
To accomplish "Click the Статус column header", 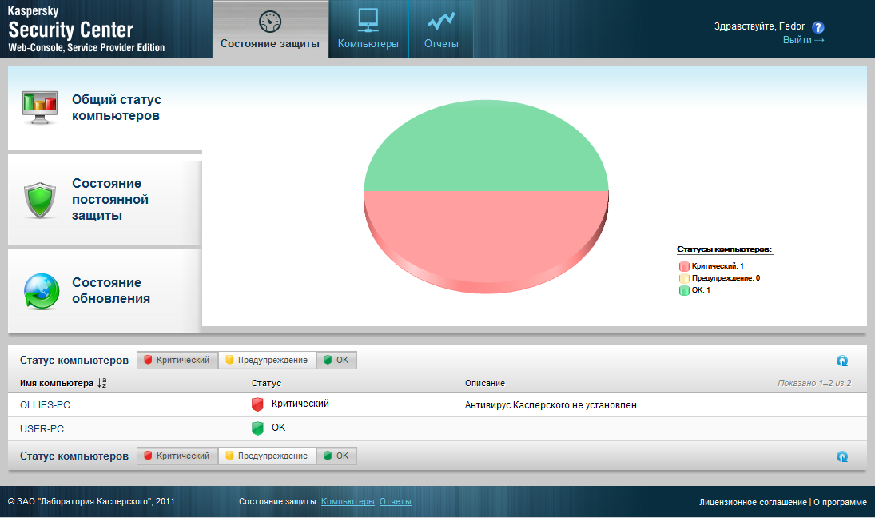I will point(266,384).
